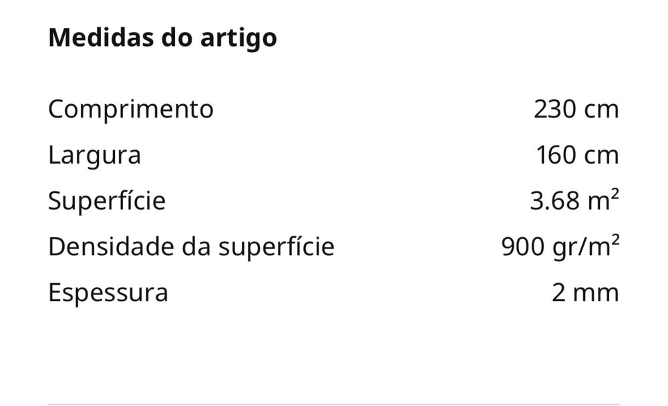Select the Comprimento label
Viewport: 668px width, 406px height.
coord(131,109)
